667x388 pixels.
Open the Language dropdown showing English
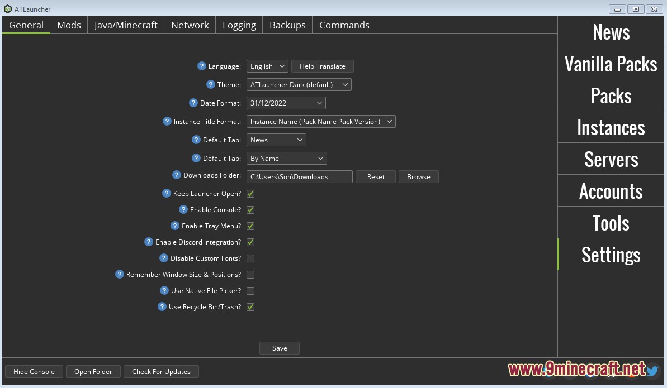click(267, 66)
